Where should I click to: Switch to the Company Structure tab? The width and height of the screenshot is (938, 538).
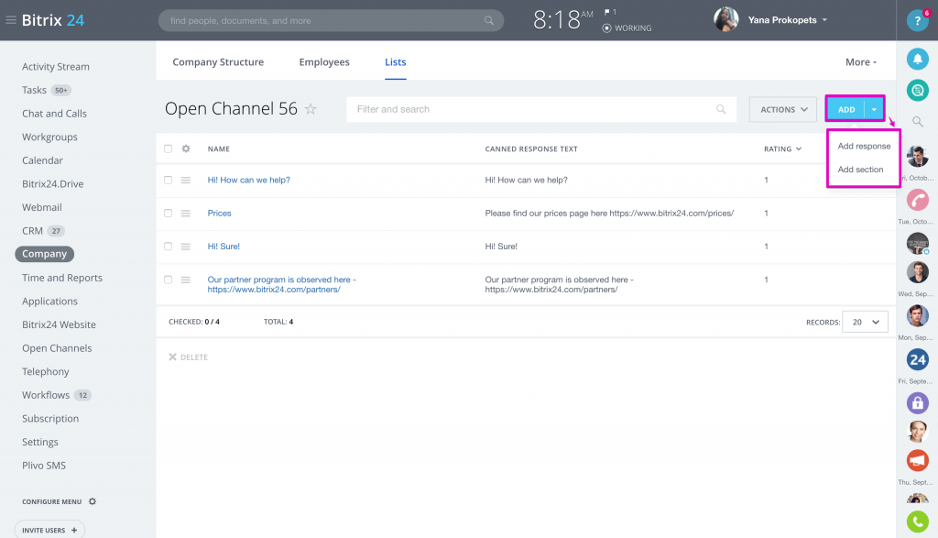218,62
